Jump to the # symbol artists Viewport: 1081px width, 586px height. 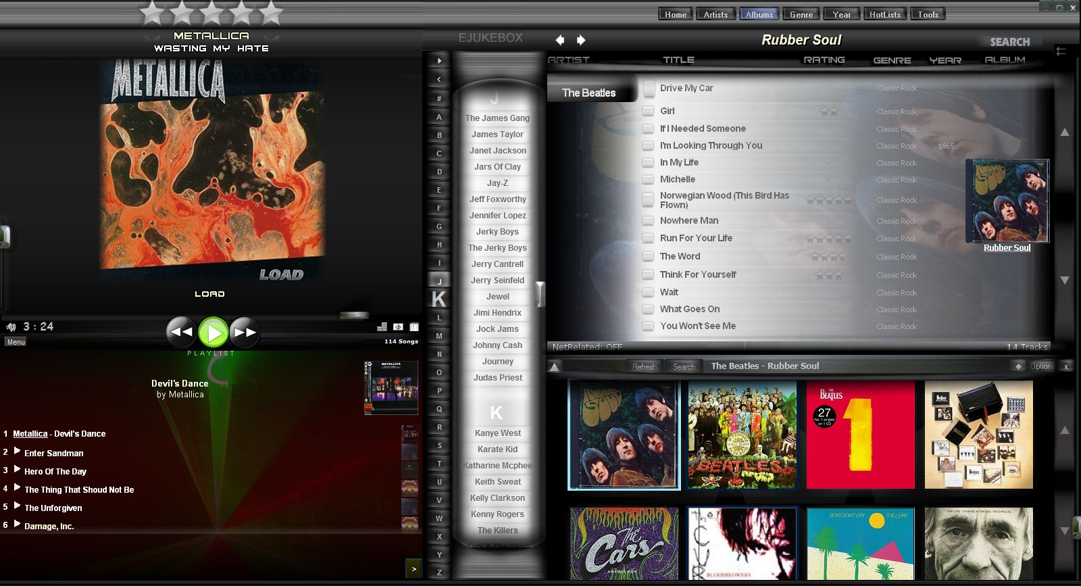tap(439, 99)
